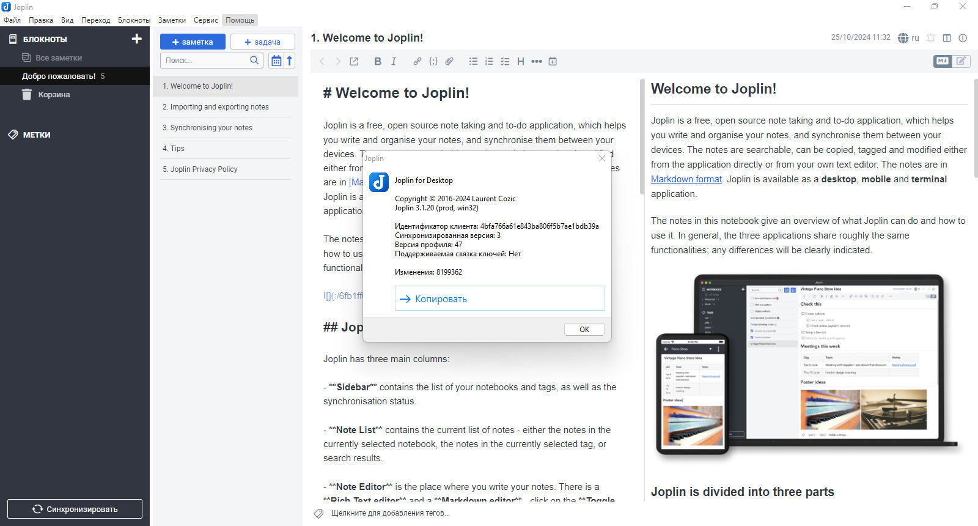
Task: Attach a file with the paperclip icon
Action: tap(449, 61)
